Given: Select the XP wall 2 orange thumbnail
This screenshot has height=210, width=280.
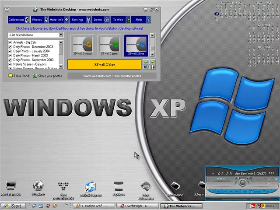Looking at the screenshot, I should tap(83, 45).
